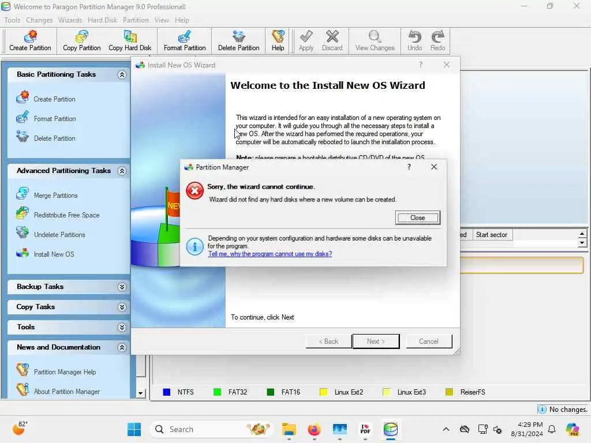This screenshot has width=591, height=443.
Task: Click Next in the wizard
Action: pyautogui.click(x=376, y=341)
